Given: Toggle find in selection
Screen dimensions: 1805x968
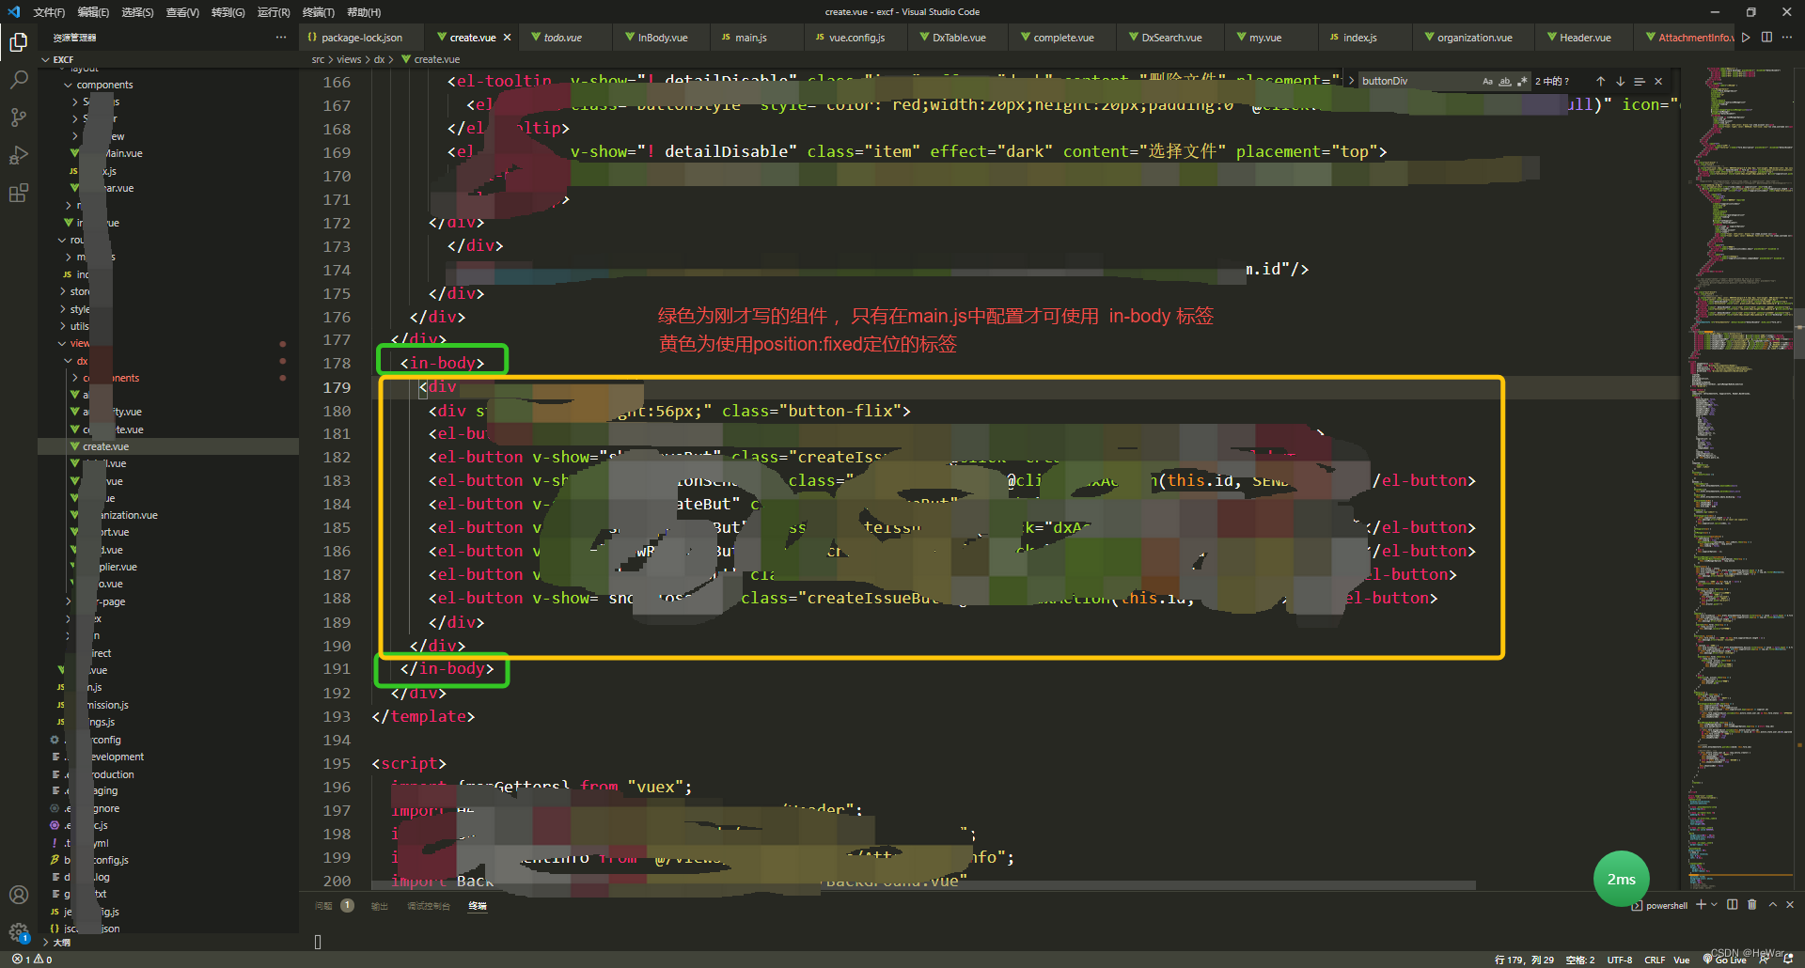Looking at the screenshot, I should point(1640,81).
